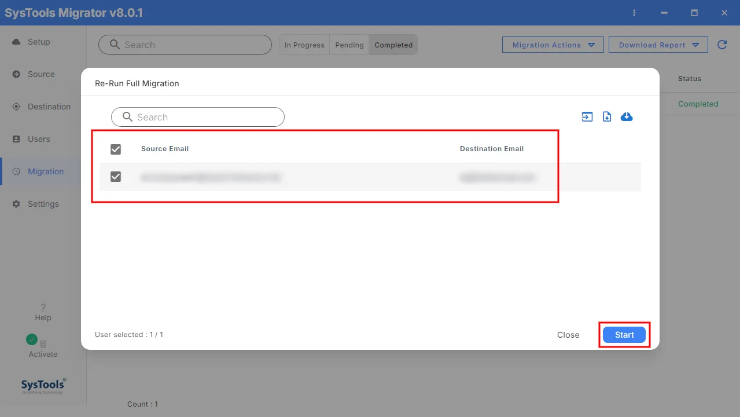This screenshot has width=740, height=417.
Task: Click the question mark Help icon
Action: tap(43, 308)
